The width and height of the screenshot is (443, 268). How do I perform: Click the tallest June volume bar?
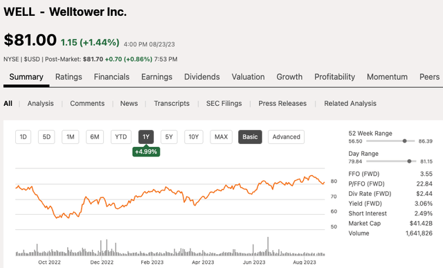click(268, 247)
